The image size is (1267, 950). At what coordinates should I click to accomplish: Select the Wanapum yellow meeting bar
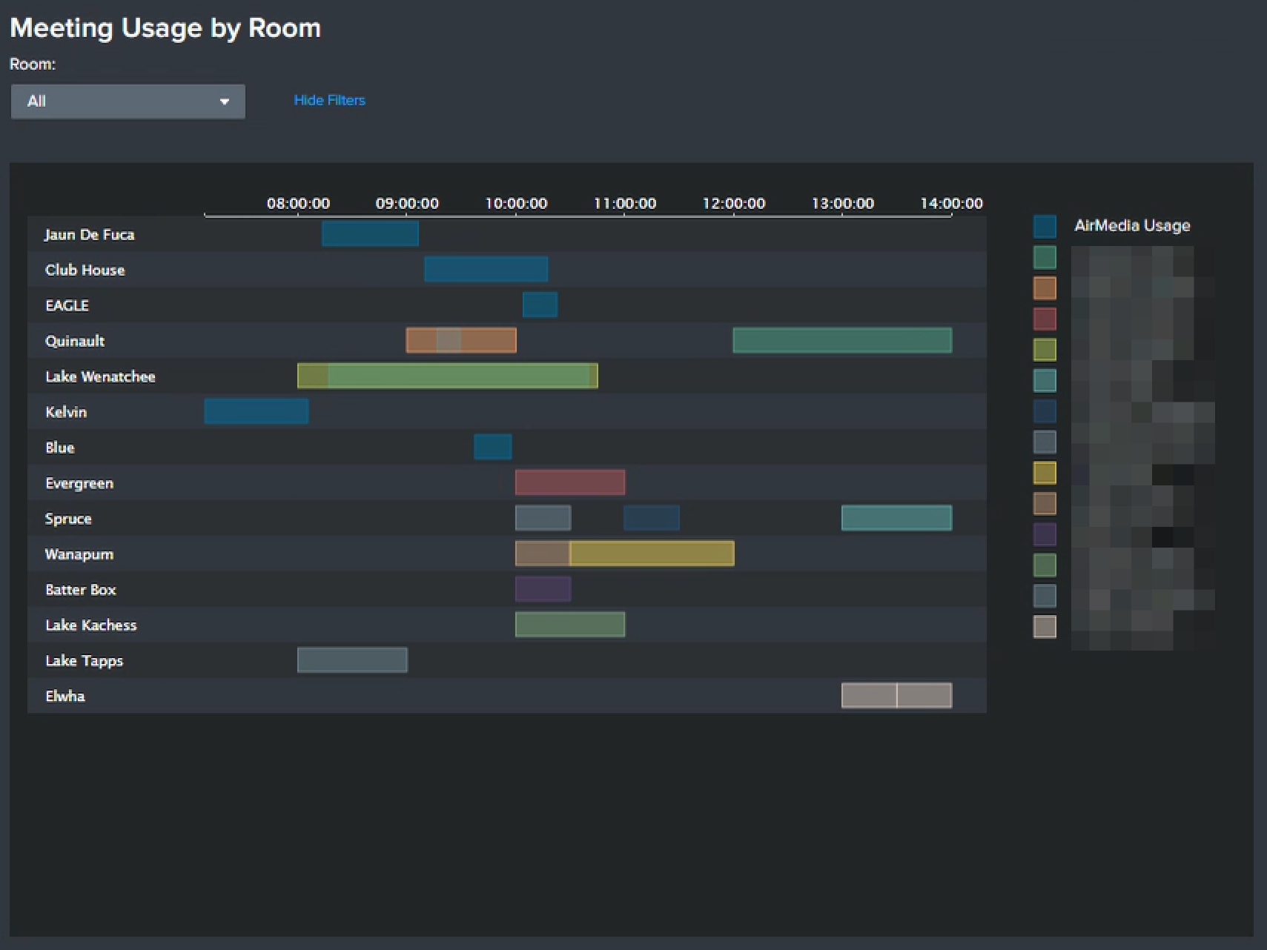point(652,554)
